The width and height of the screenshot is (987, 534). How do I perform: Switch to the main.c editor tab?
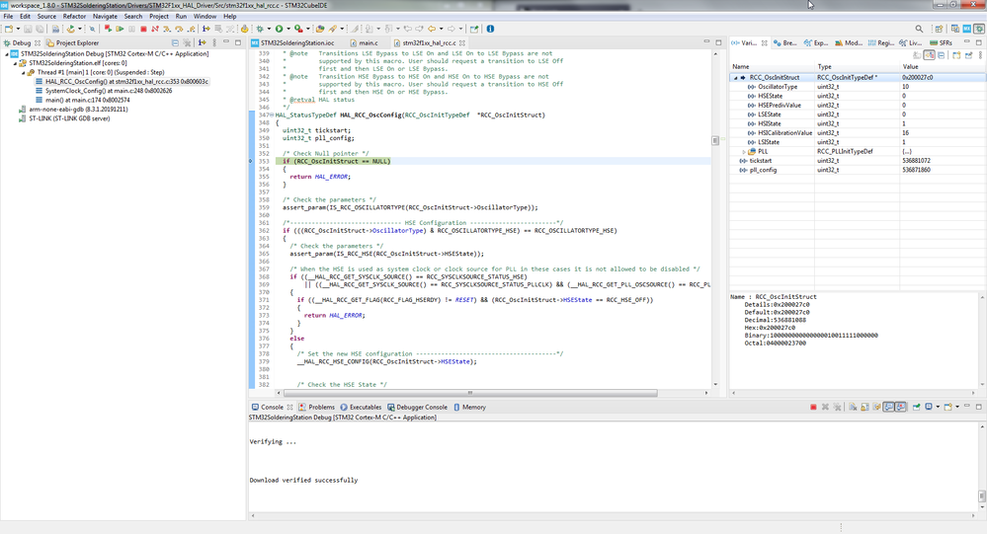pos(369,42)
